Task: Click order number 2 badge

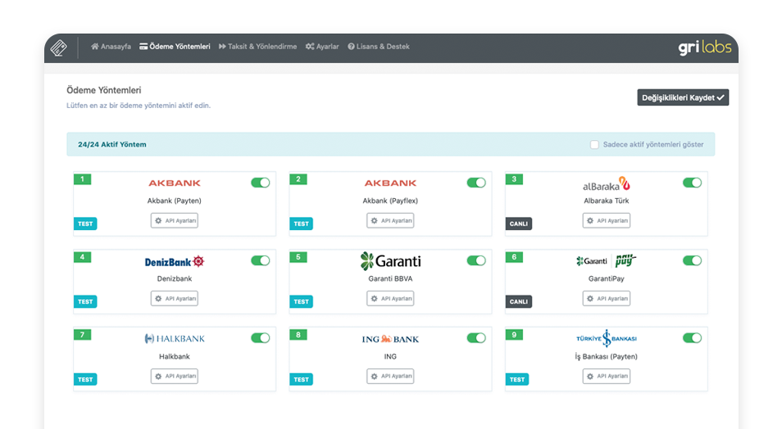Action: pyautogui.click(x=298, y=179)
